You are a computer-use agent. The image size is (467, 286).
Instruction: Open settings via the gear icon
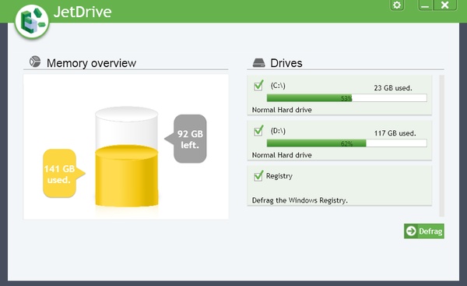397,5
